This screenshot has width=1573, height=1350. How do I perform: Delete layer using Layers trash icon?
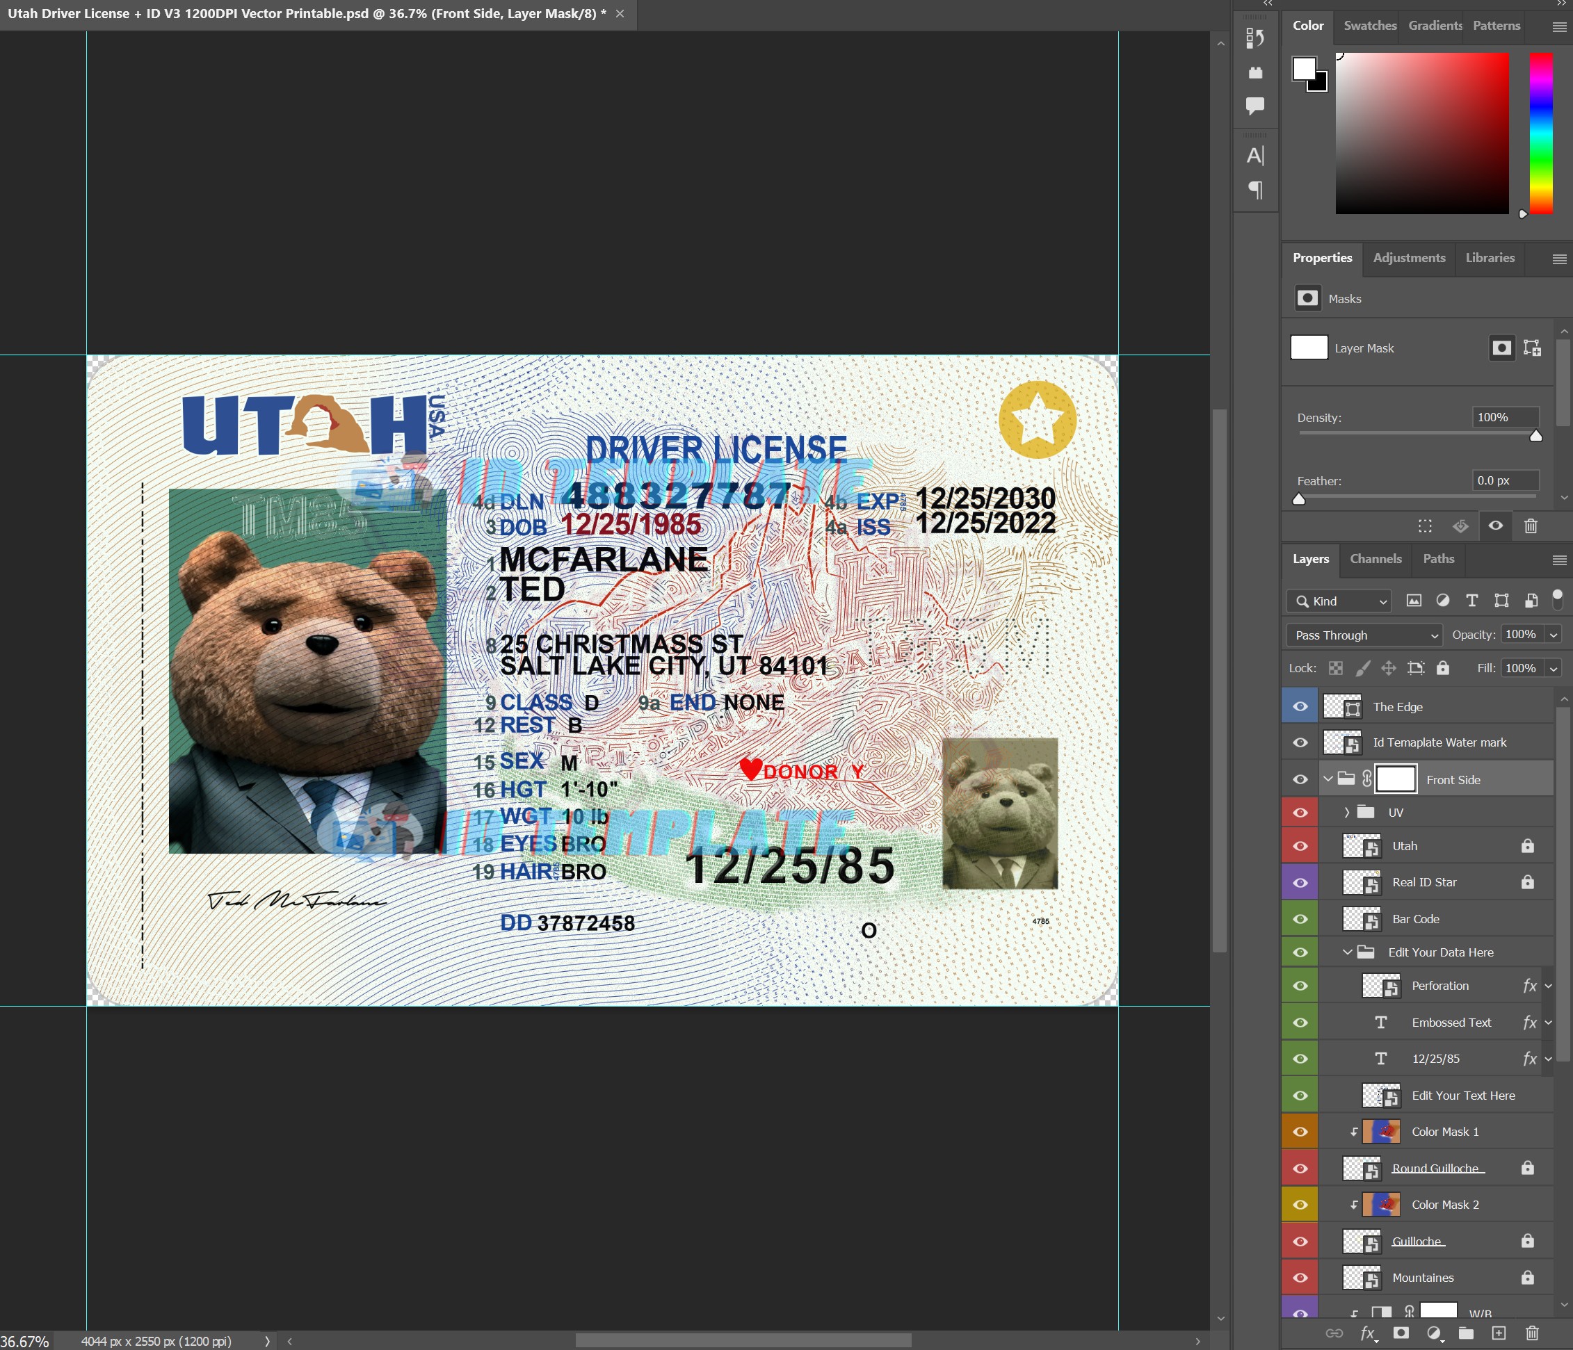1532,1333
